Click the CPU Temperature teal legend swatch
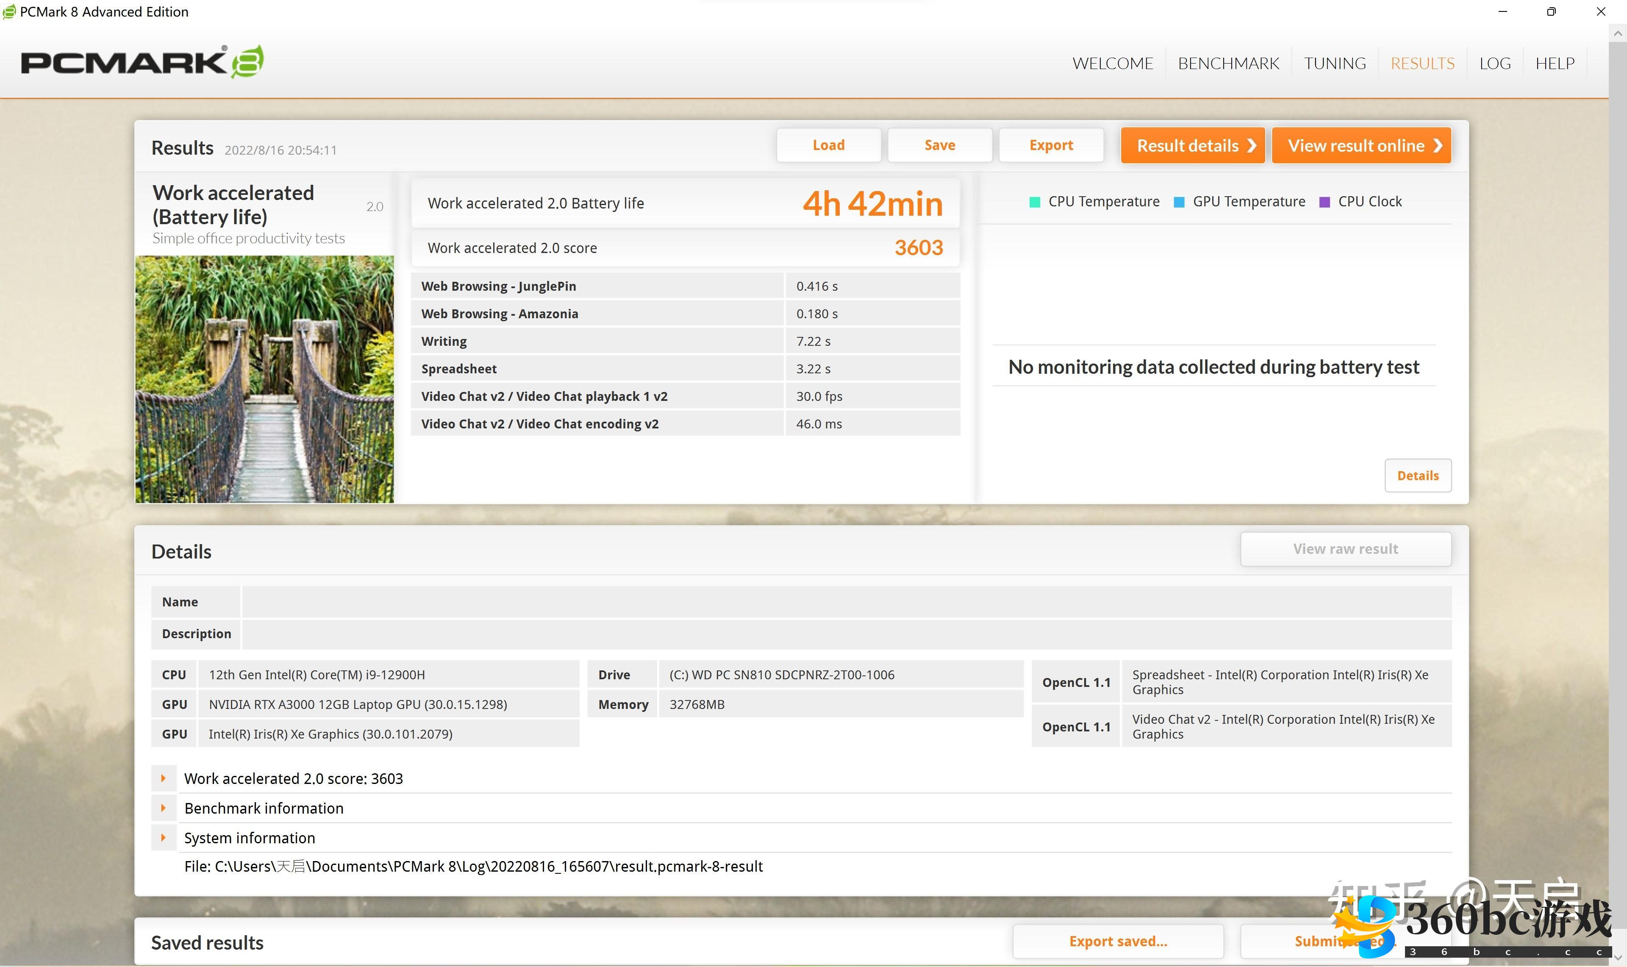 [1034, 202]
